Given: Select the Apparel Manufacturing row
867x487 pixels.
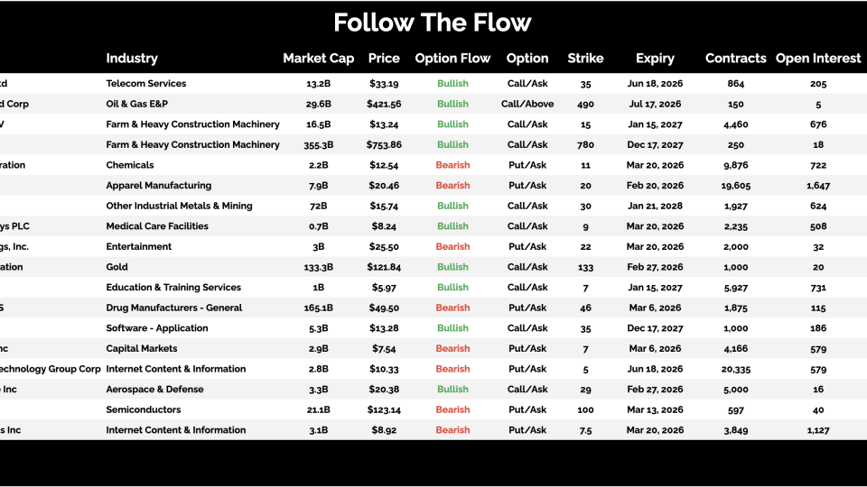Looking at the screenshot, I should click(158, 186).
